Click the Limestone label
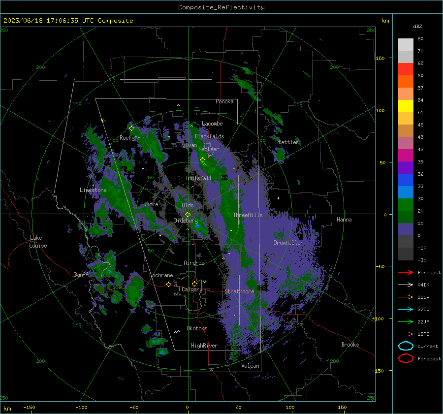 [93, 190]
